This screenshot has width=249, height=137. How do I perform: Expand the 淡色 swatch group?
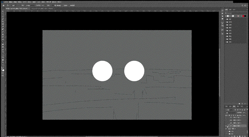pos(226,42)
